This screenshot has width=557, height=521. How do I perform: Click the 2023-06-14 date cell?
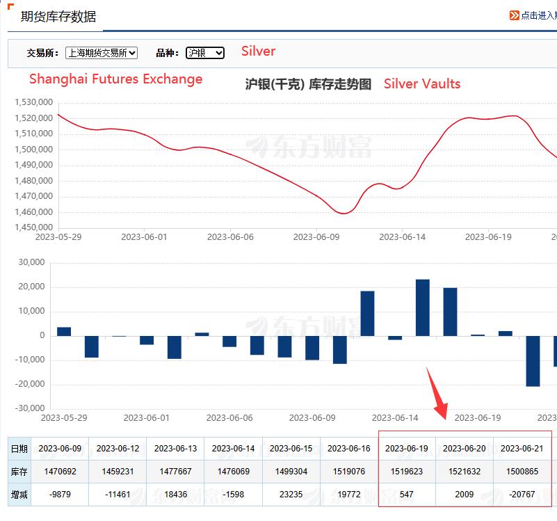(x=234, y=449)
